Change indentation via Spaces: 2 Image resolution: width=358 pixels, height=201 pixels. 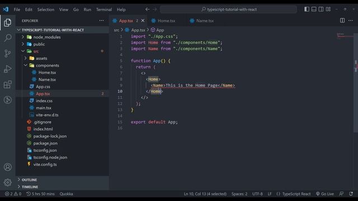239,194
